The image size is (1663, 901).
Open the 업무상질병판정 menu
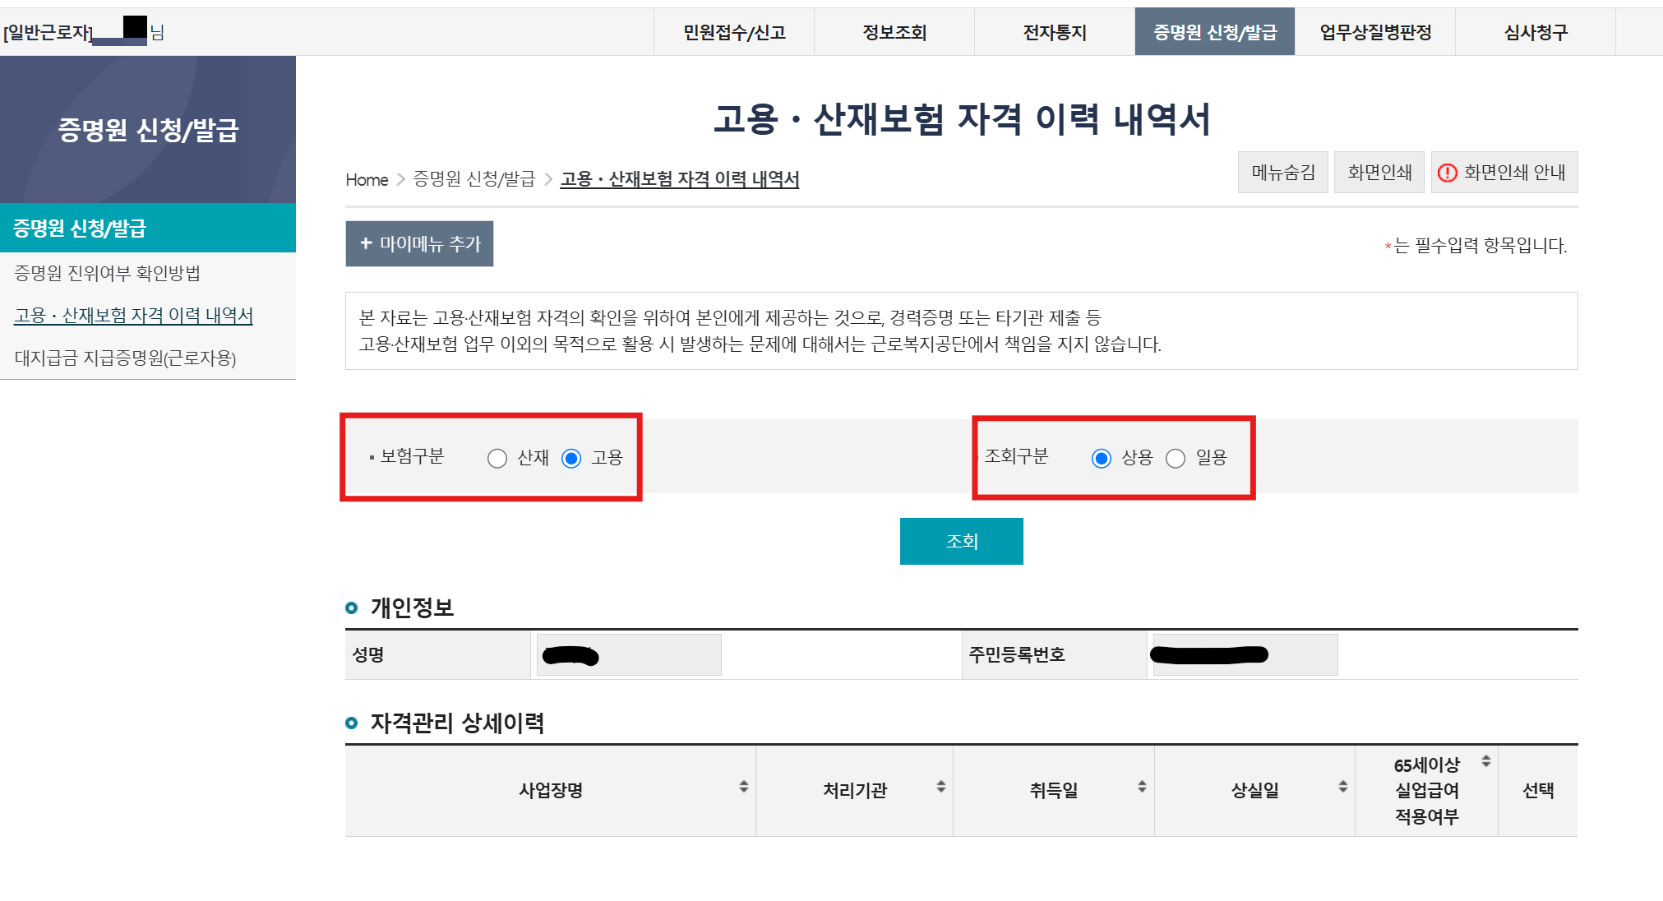[x=1375, y=32]
